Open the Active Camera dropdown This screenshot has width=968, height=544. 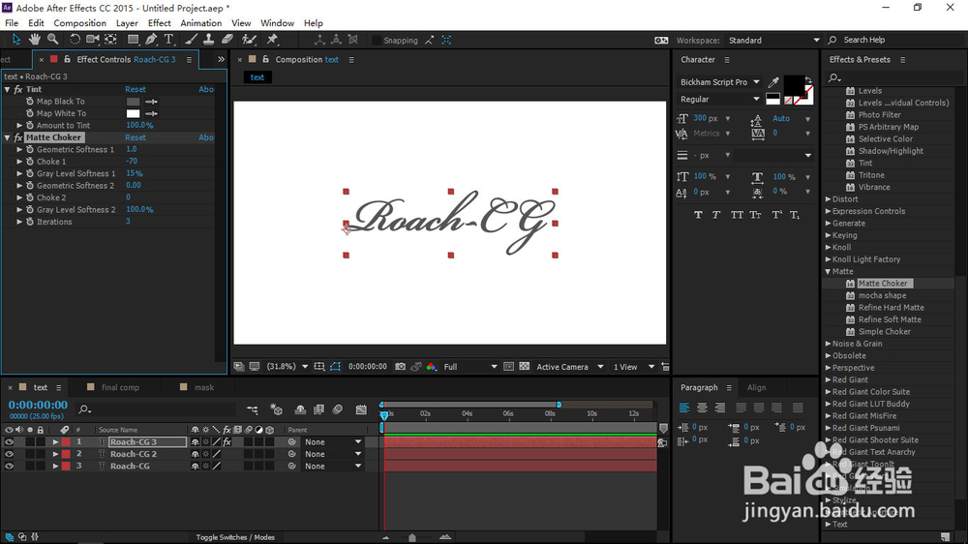pos(569,367)
